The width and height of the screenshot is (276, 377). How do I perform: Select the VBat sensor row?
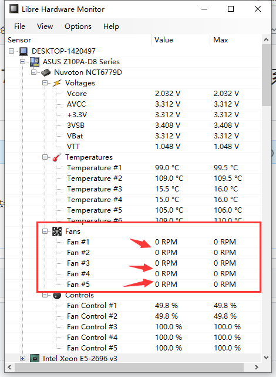(133, 136)
